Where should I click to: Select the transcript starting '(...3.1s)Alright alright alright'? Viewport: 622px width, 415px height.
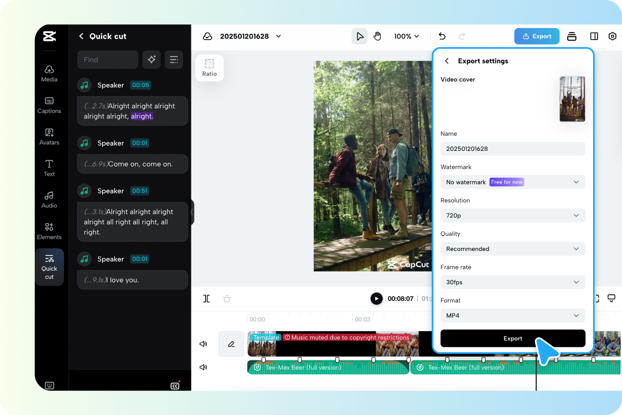[133, 222]
